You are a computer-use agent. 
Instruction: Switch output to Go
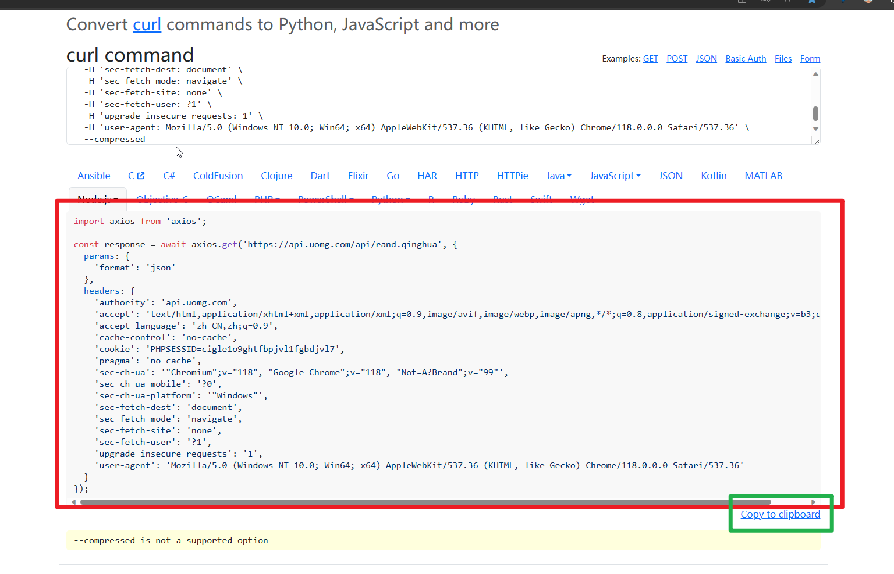tap(393, 176)
